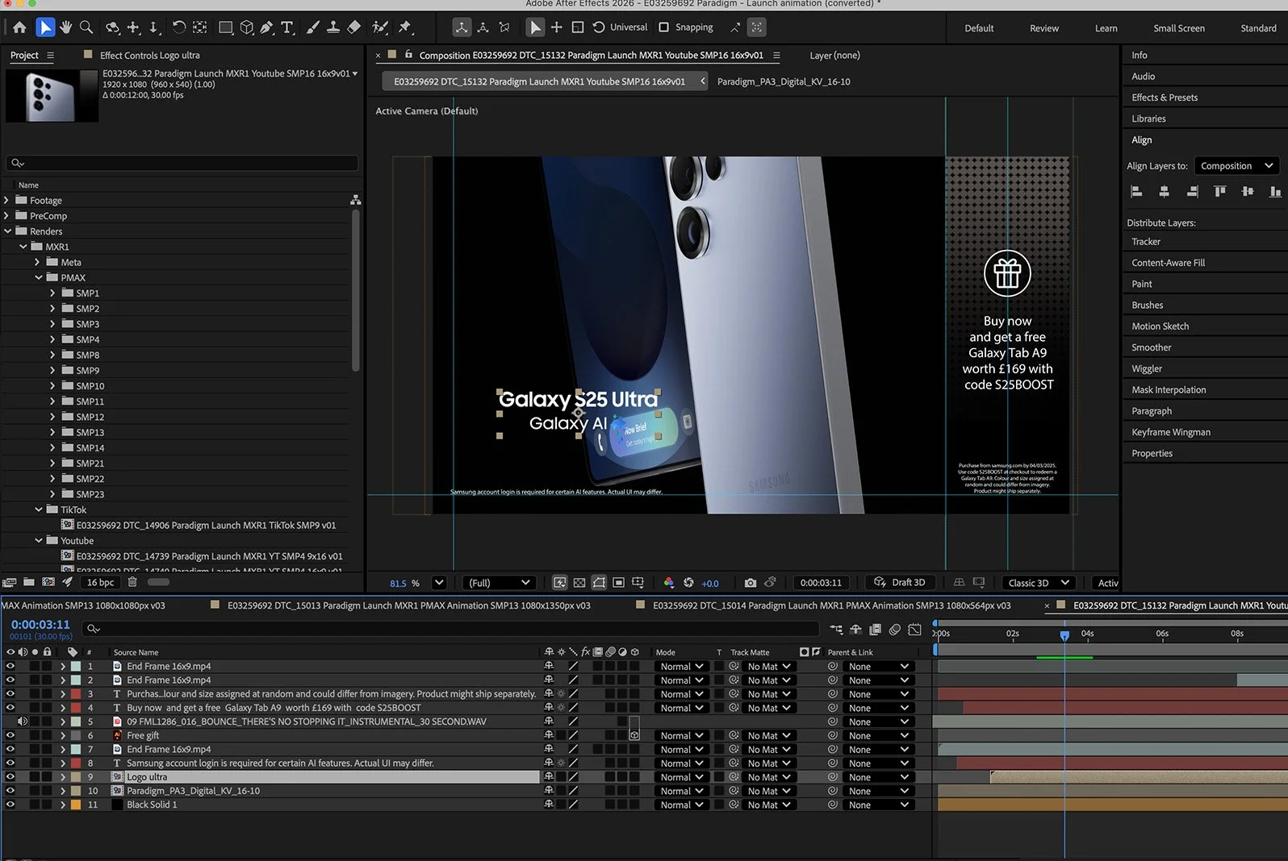
Task: Switch to Local Axis mode
Action: [x=462, y=27]
